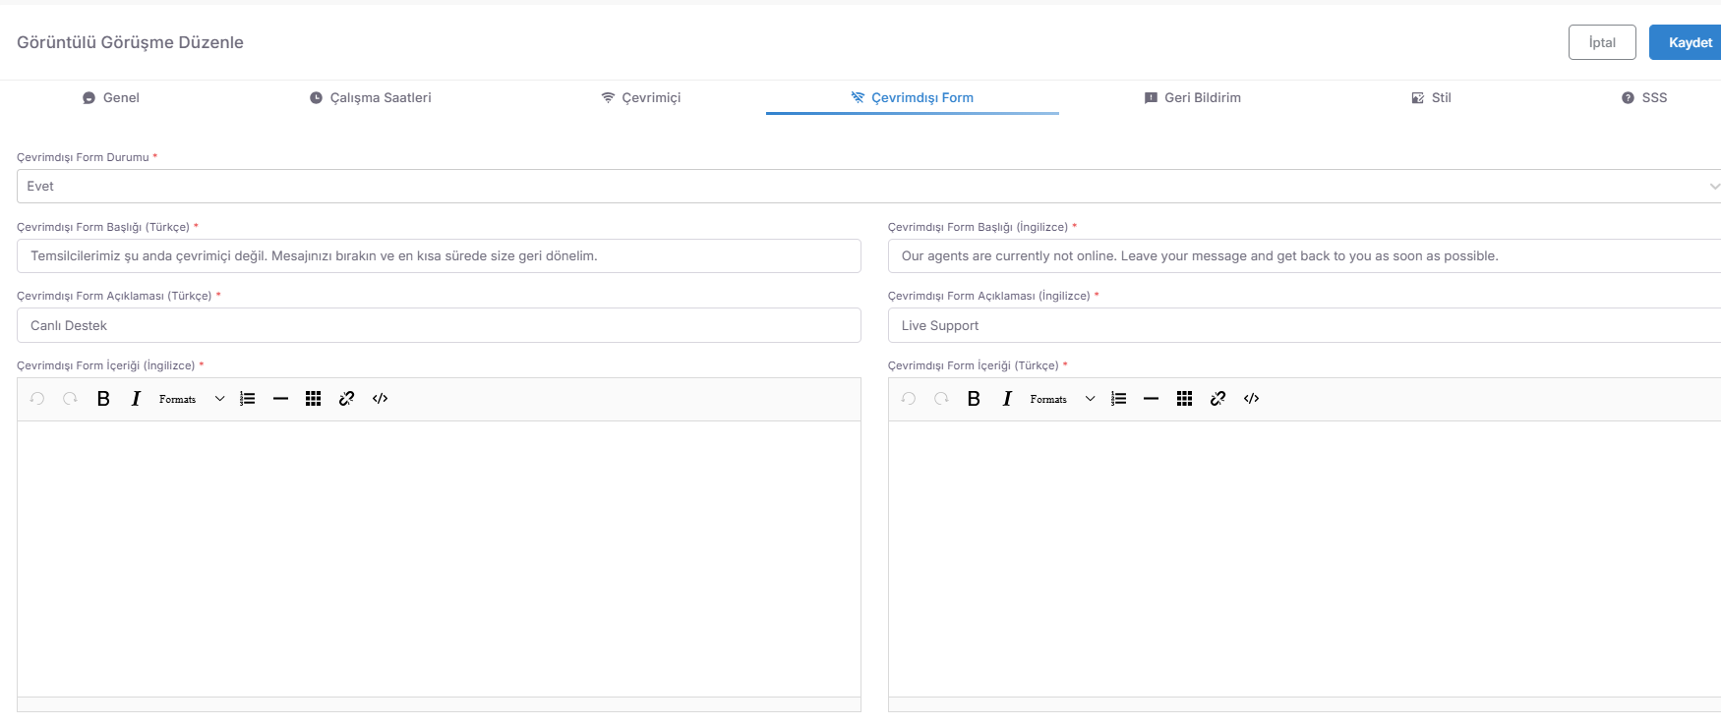Viewport: 1721px width, 726px height.
Task: Open the Geri Bildirim tab
Action: click(x=1193, y=98)
